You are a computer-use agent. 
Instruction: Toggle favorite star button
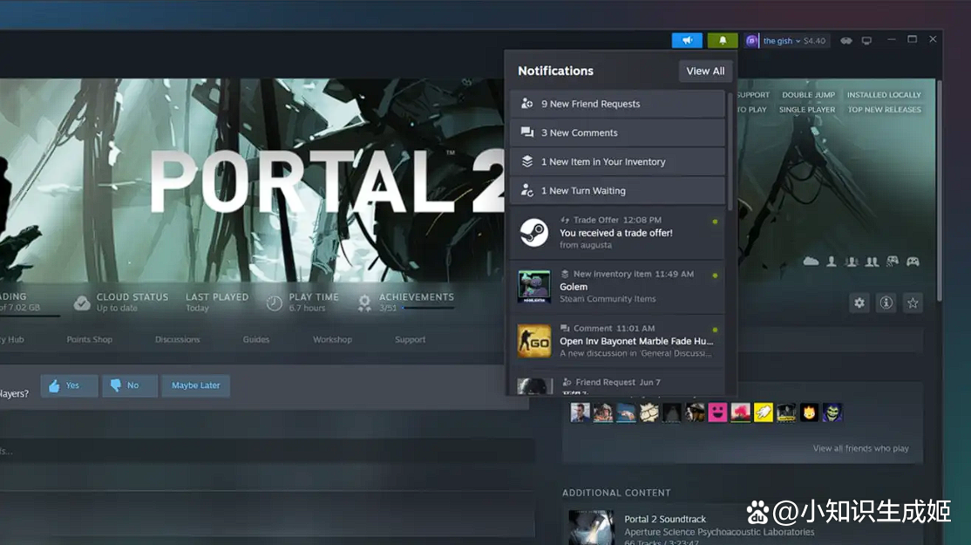(913, 303)
